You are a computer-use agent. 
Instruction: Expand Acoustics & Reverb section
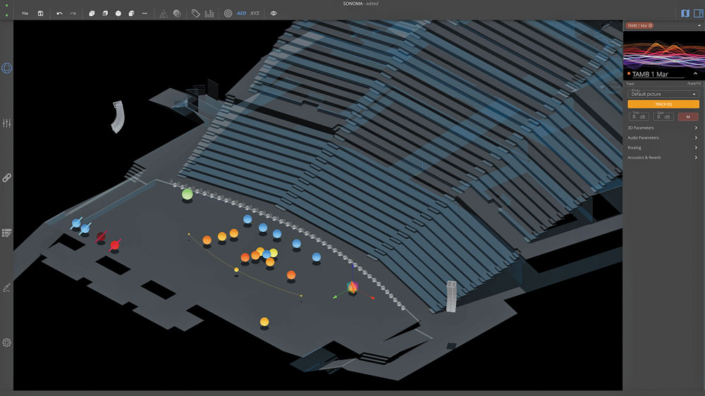[x=663, y=158]
